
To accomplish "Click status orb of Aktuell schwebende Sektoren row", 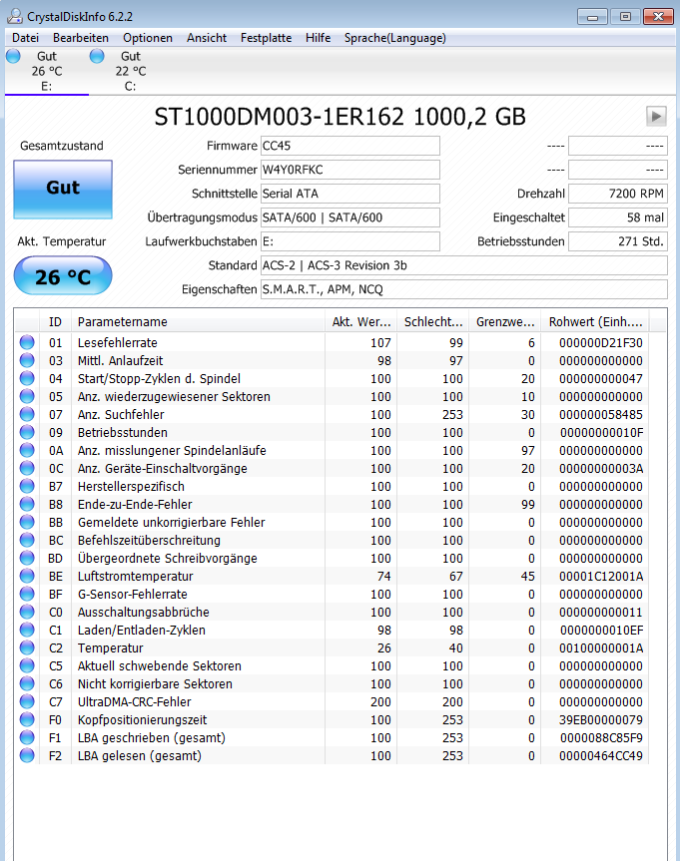I will (27, 665).
